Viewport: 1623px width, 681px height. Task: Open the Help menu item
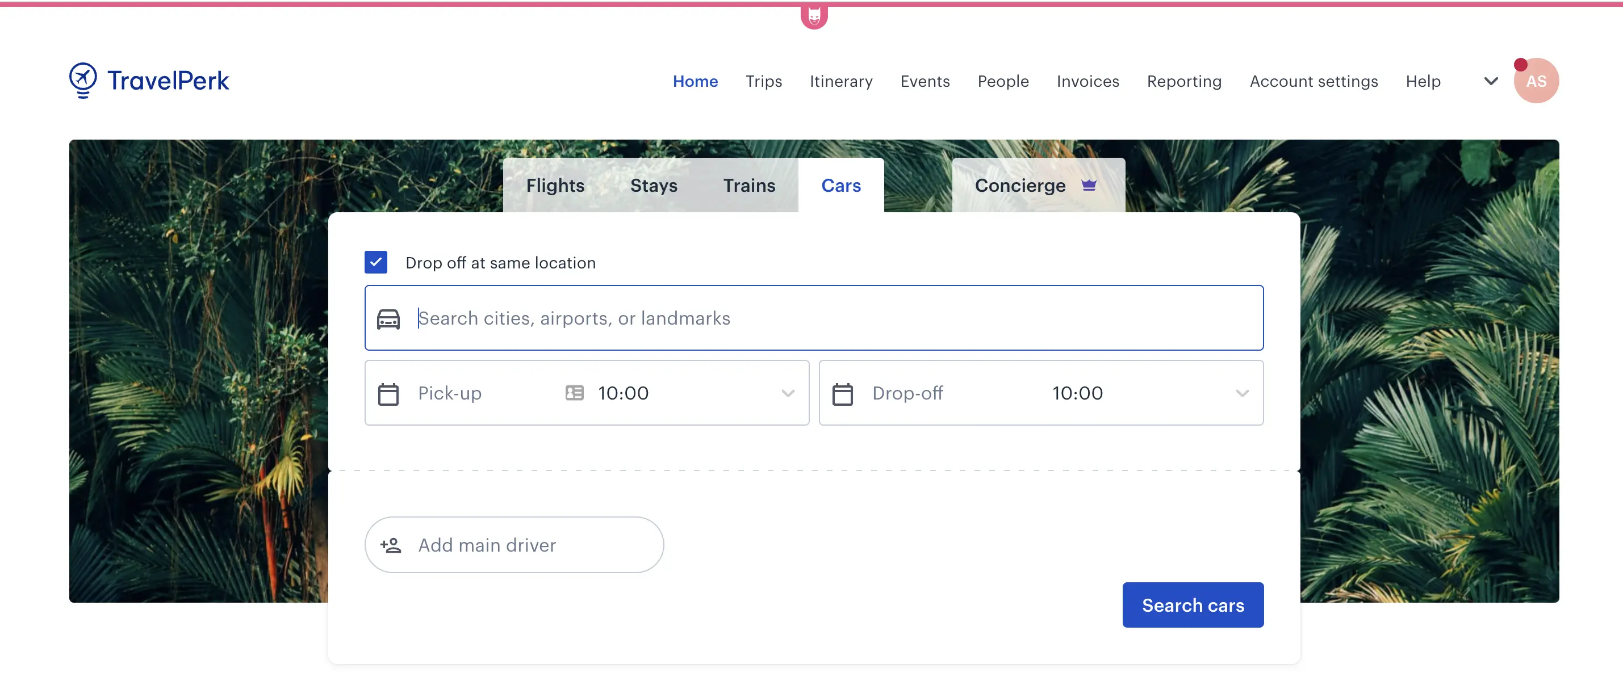pyautogui.click(x=1423, y=81)
